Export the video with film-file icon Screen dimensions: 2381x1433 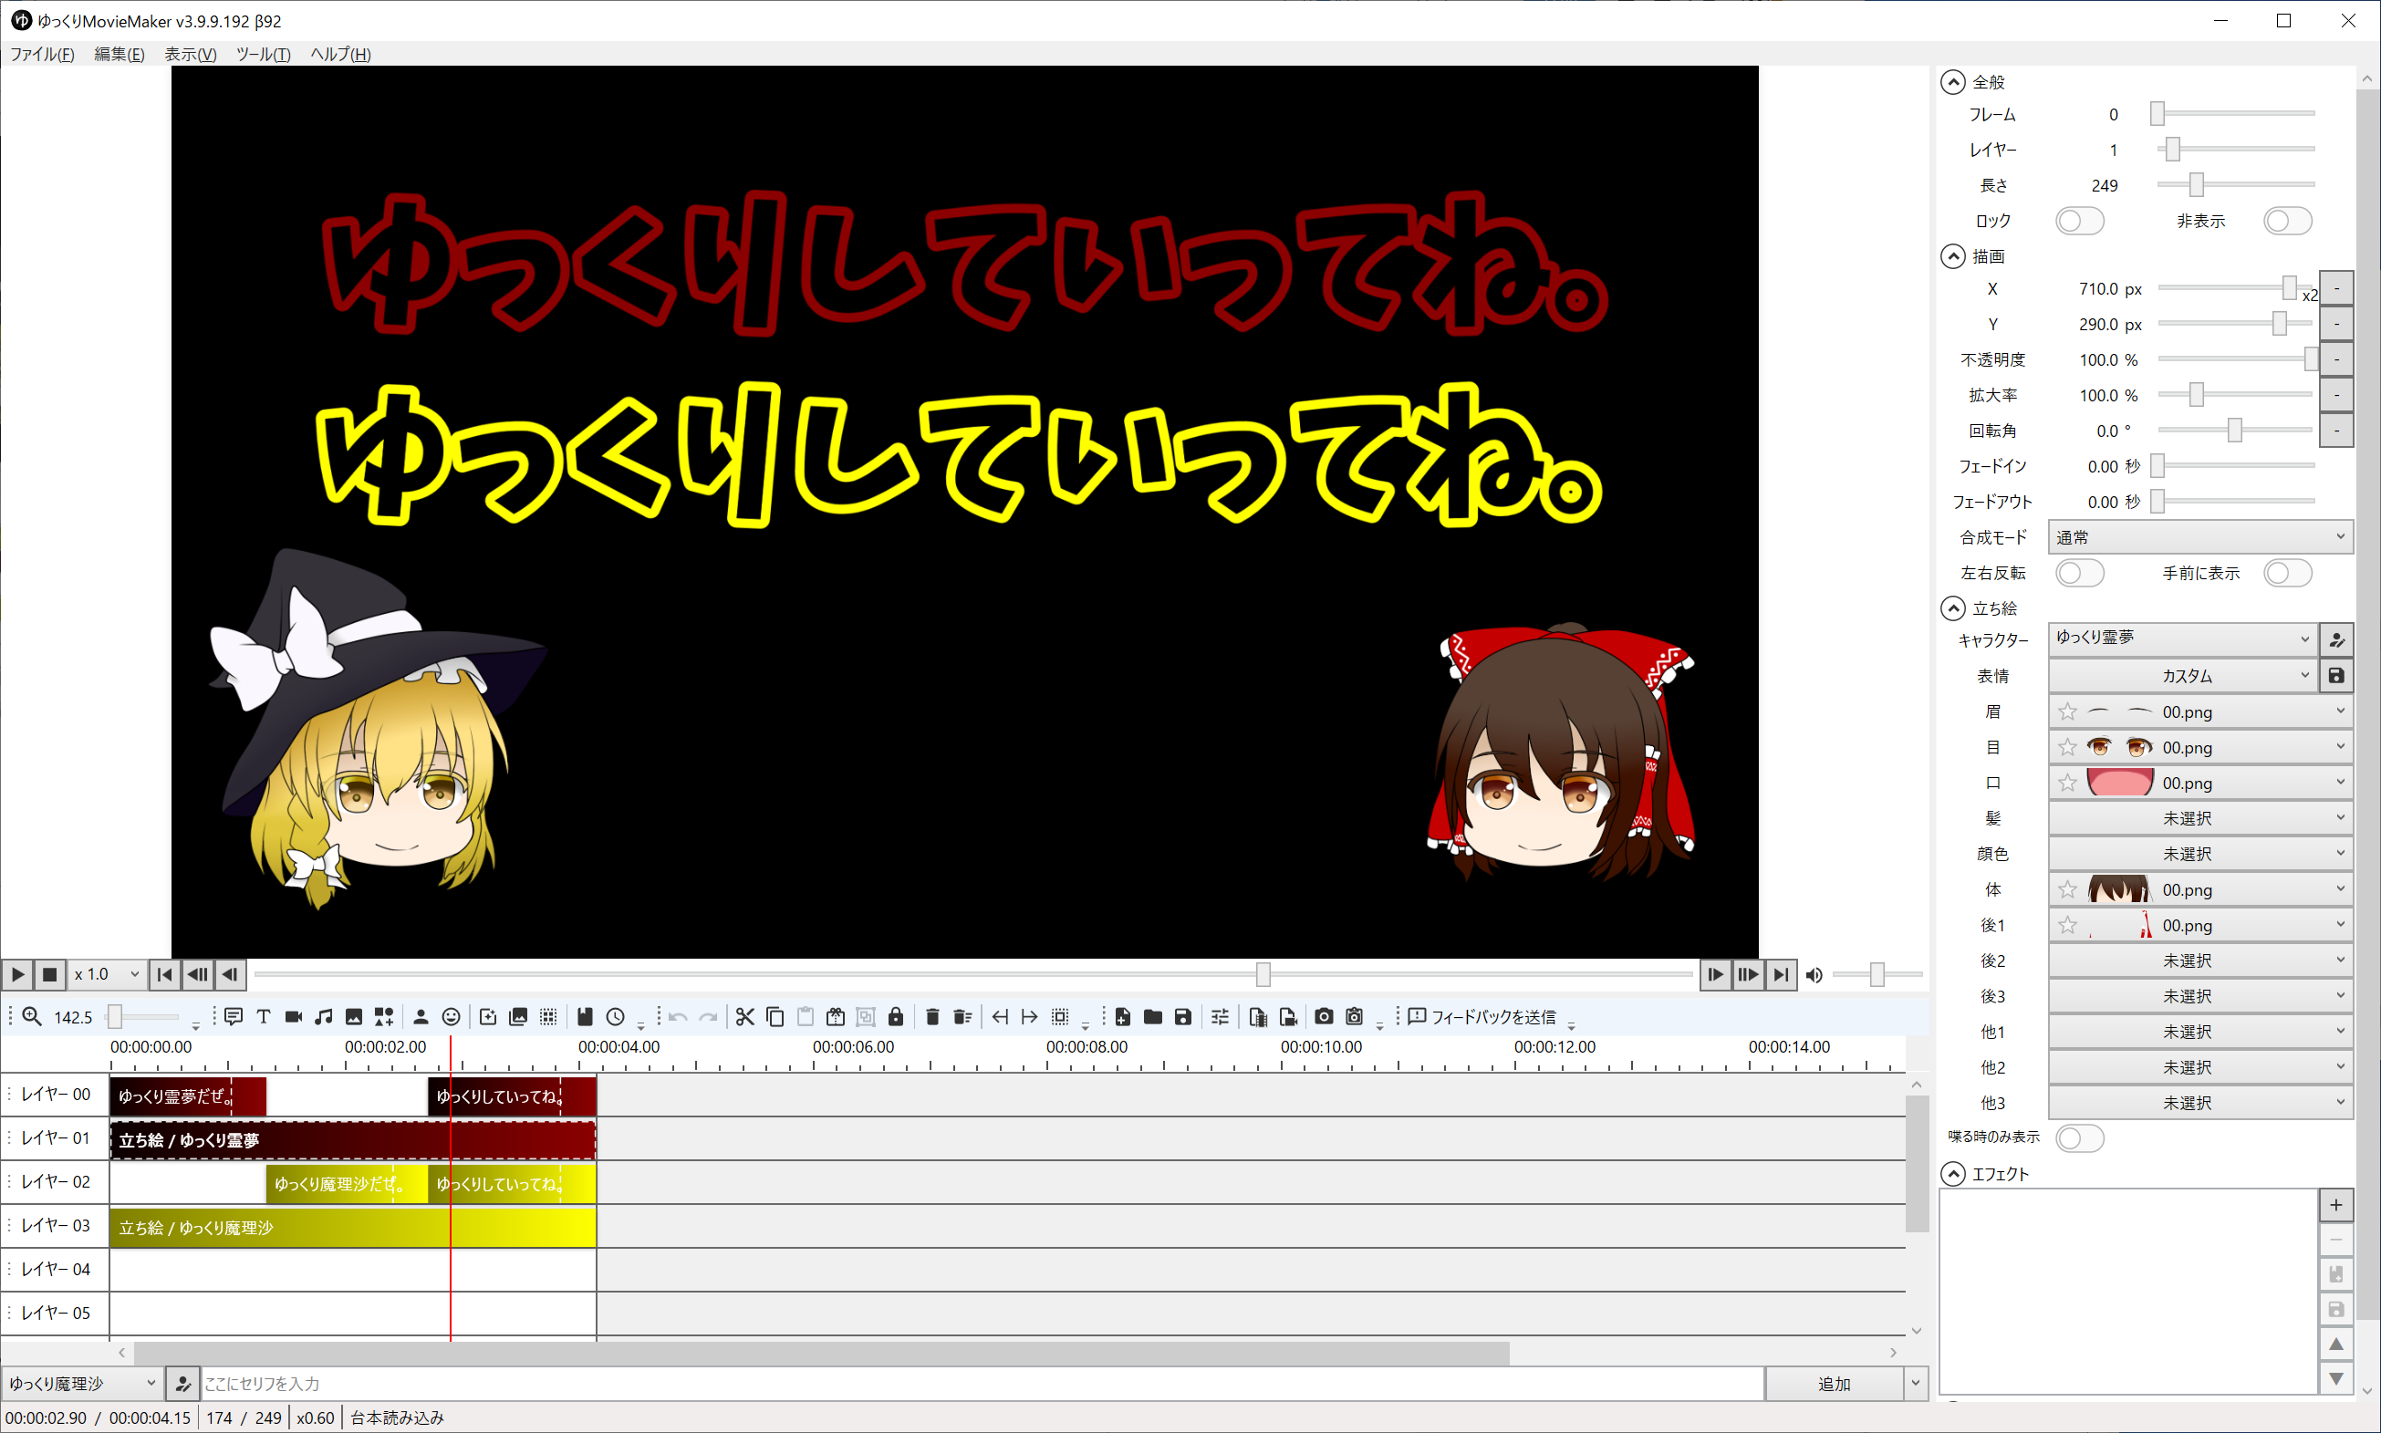(1257, 1017)
